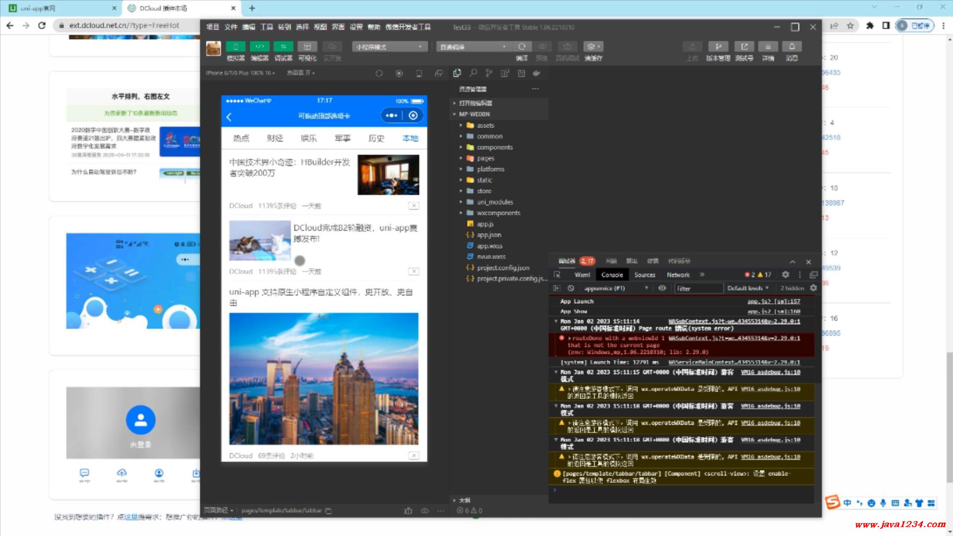
Task: Open the mini program mode dropdown
Action: click(390, 47)
